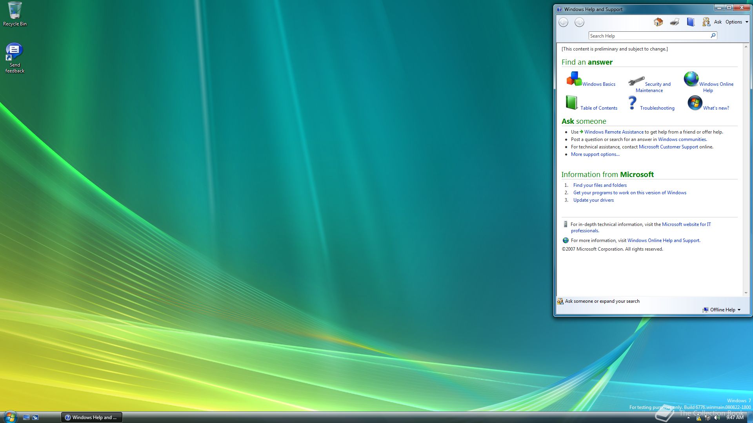Open the Offline Help dropdown
Screen dimensions: 753x423
[x=722, y=310]
